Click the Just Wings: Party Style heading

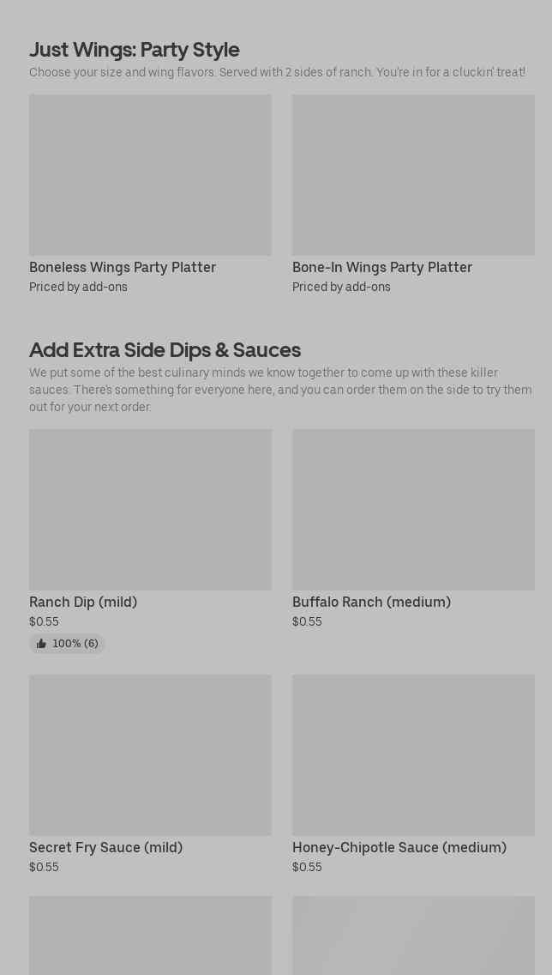134,49
